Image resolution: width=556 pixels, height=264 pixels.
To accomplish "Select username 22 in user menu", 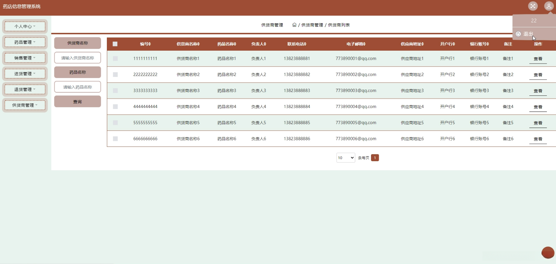I will point(534,21).
